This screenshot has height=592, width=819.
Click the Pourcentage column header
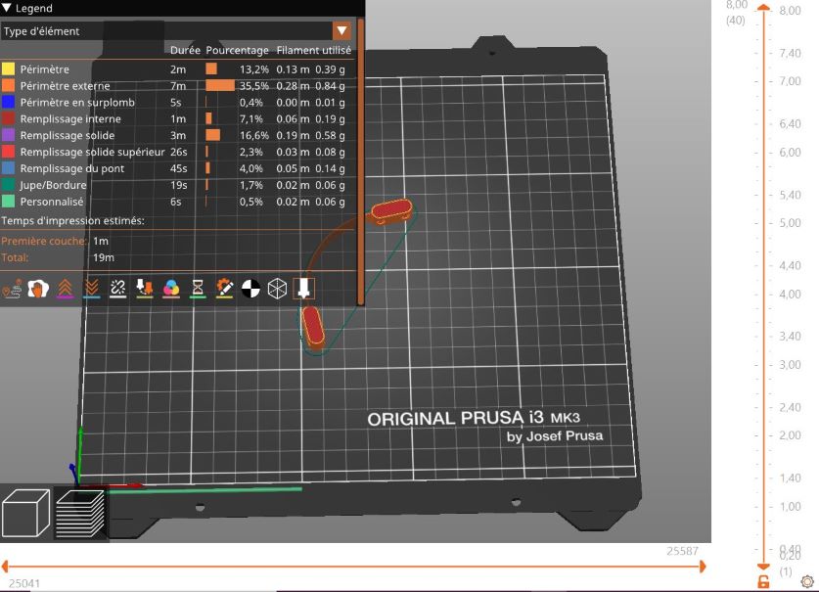pyautogui.click(x=237, y=50)
